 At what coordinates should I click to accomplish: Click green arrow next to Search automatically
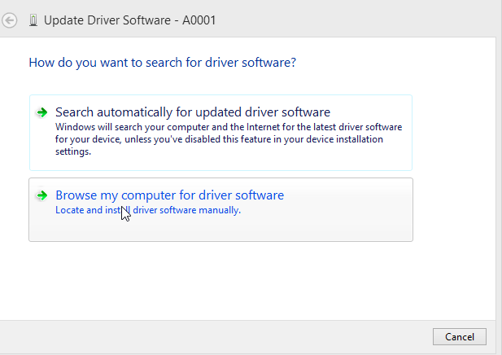(42, 112)
